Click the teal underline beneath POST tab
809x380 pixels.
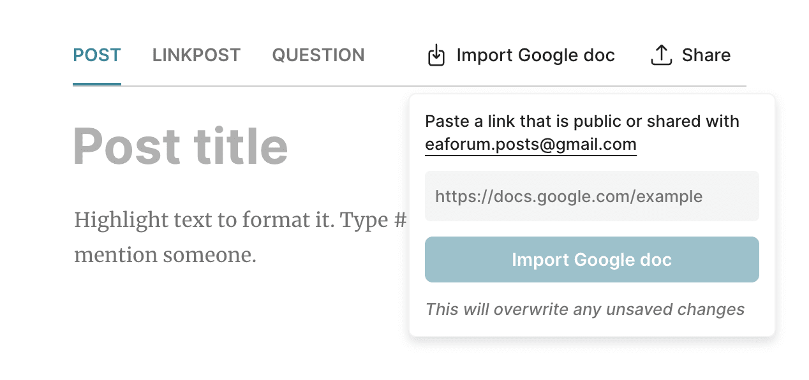pyautogui.click(x=97, y=84)
